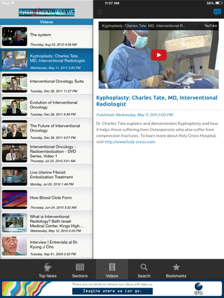Open The Future of Interventional Oncology thumbnail
Viewport: 224px width, 298px height.
pyautogui.click(x=14, y=130)
